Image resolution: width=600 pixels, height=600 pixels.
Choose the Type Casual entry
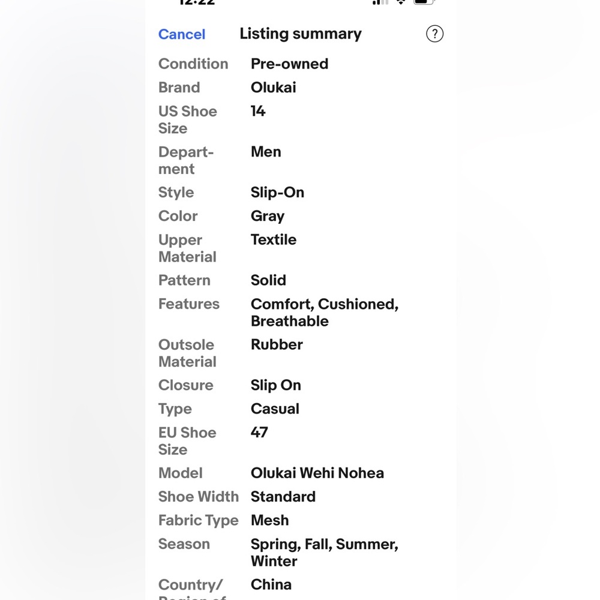[x=301, y=409]
